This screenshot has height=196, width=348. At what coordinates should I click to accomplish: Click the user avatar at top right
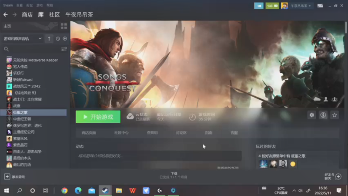[x=284, y=6]
